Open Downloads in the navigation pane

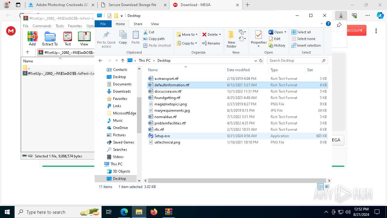(x=122, y=91)
